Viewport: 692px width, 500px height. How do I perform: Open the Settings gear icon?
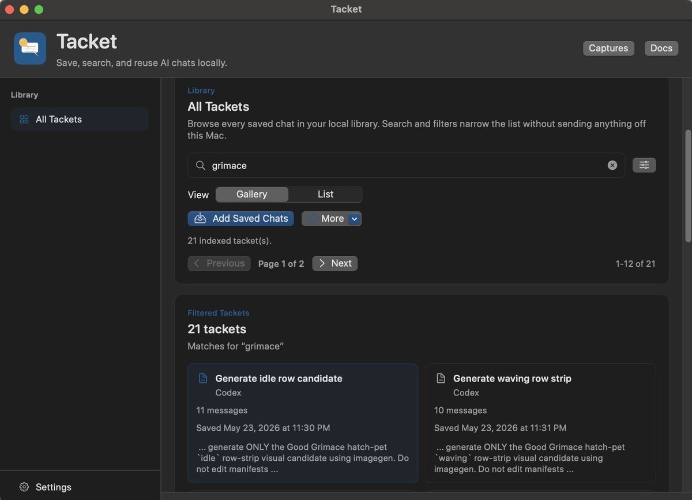(x=24, y=487)
